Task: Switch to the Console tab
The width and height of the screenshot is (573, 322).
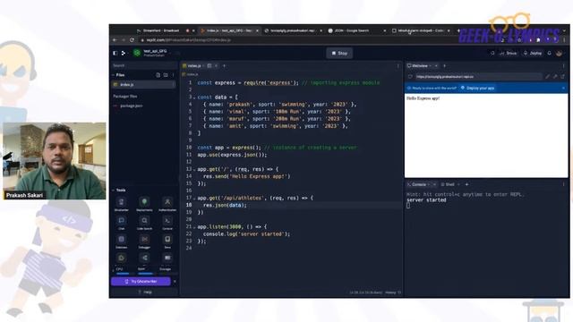Action: pos(418,184)
